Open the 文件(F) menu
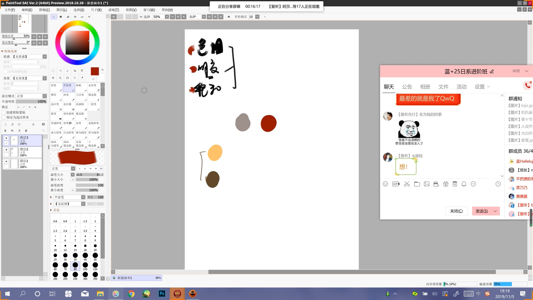This screenshot has height=300, width=533. point(10,10)
